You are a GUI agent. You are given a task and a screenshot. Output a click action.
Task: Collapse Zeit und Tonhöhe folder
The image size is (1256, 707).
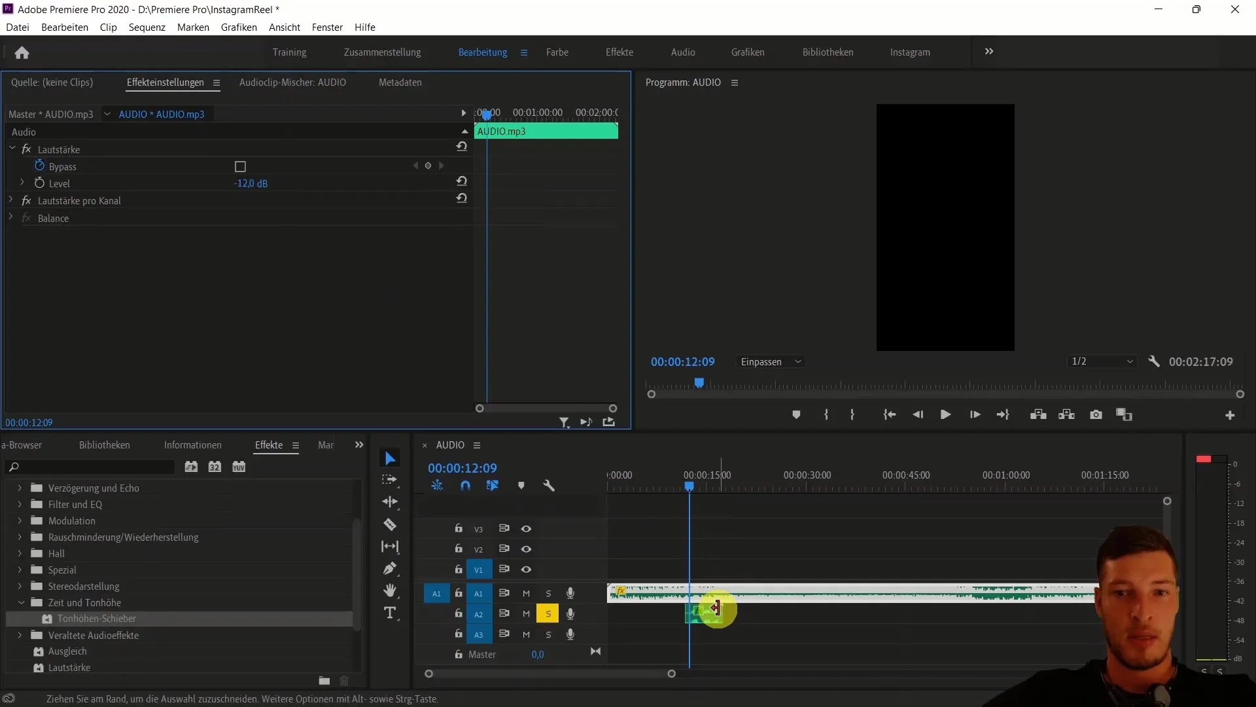(x=21, y=602)
